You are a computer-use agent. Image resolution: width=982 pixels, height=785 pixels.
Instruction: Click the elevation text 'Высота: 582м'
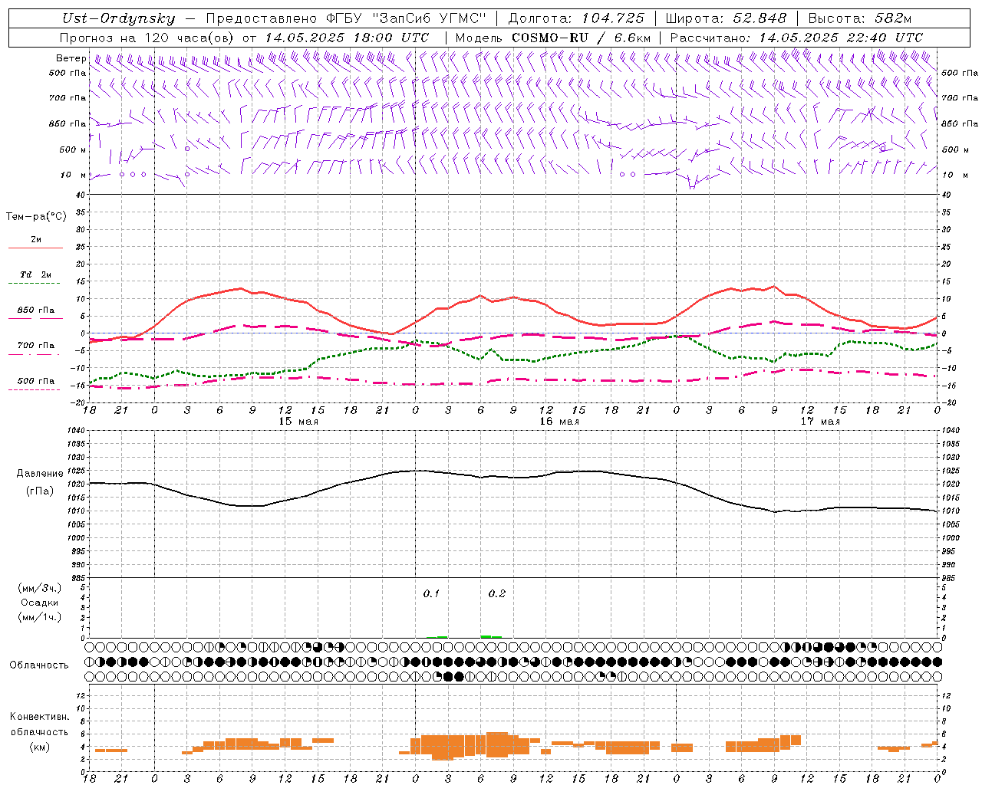pos(860,18)
